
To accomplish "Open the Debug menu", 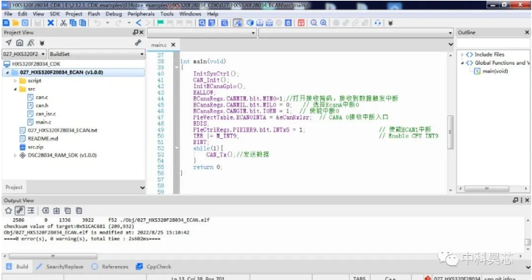I will click(x=114, y=14).
